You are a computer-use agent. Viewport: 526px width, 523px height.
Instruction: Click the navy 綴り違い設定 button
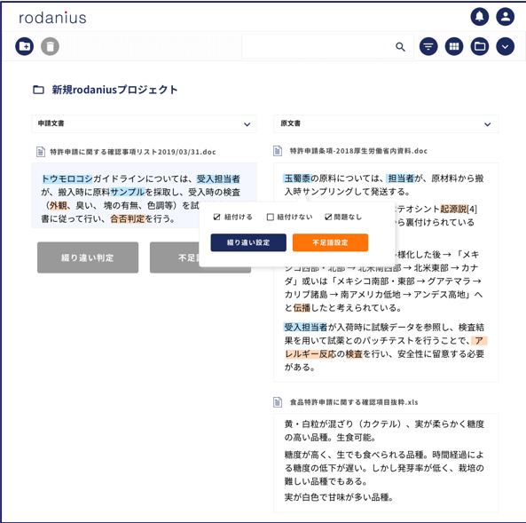click(248, 242)
